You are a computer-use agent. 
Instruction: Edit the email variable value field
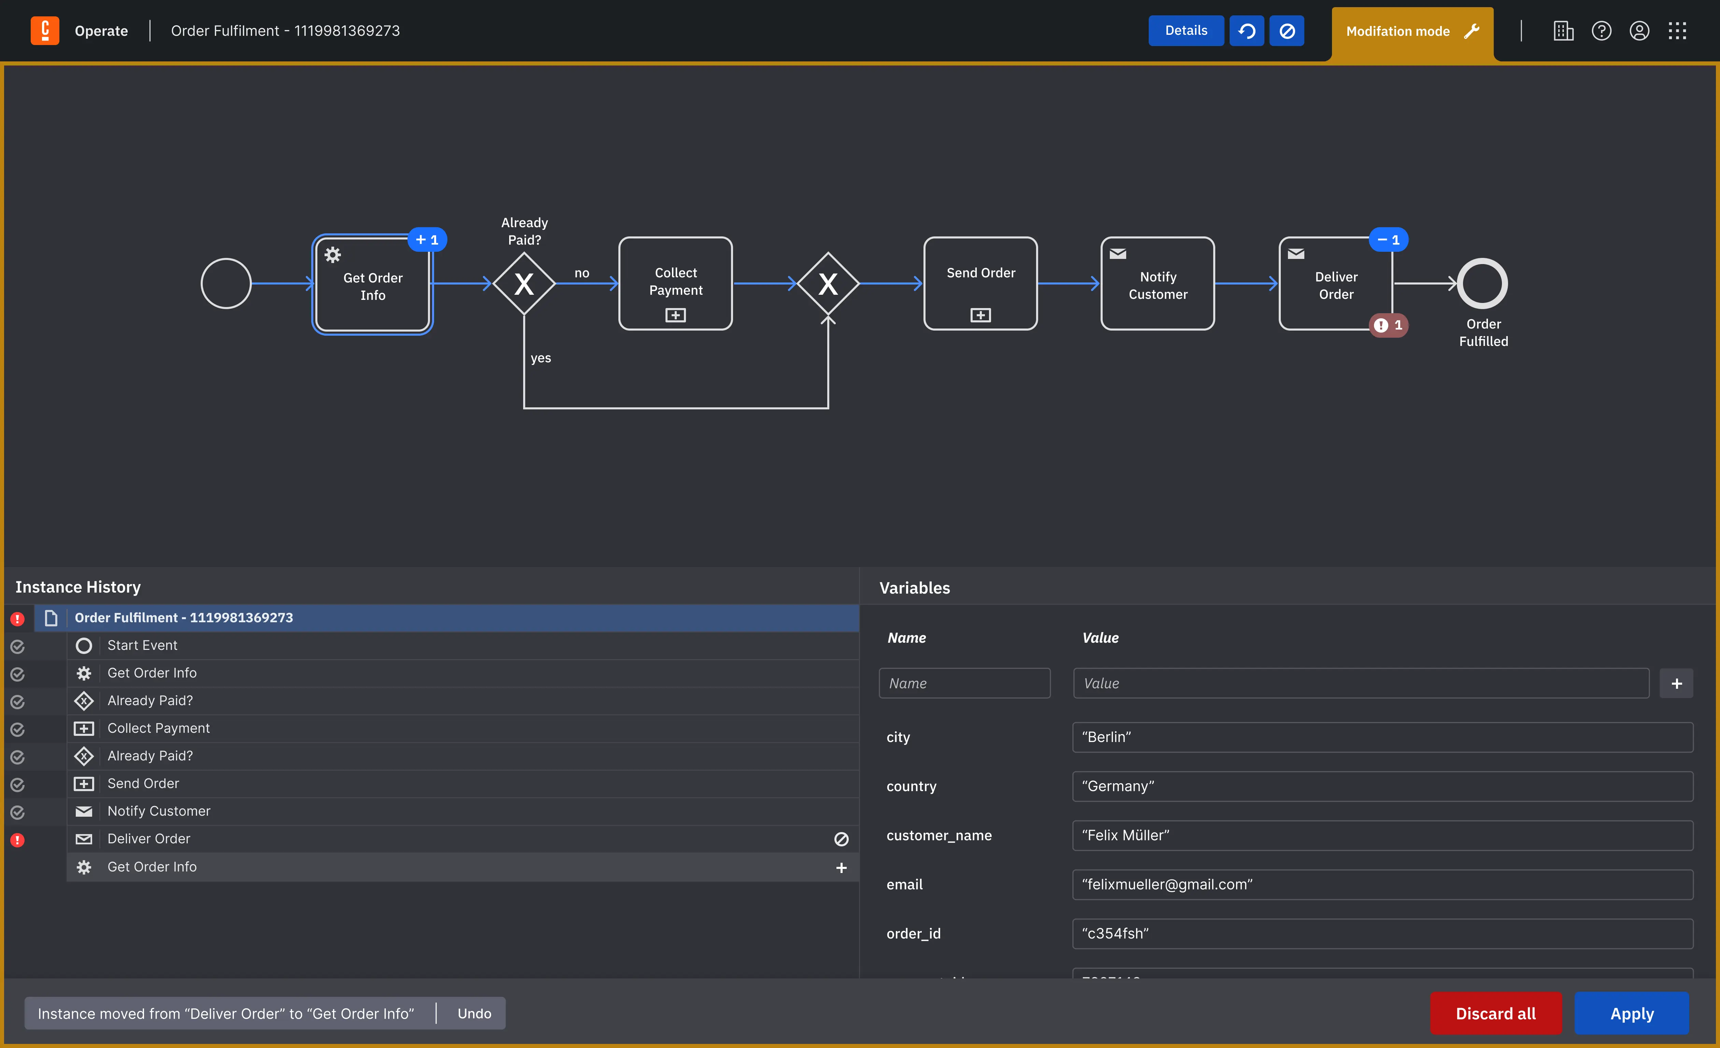click(1382, 884)
